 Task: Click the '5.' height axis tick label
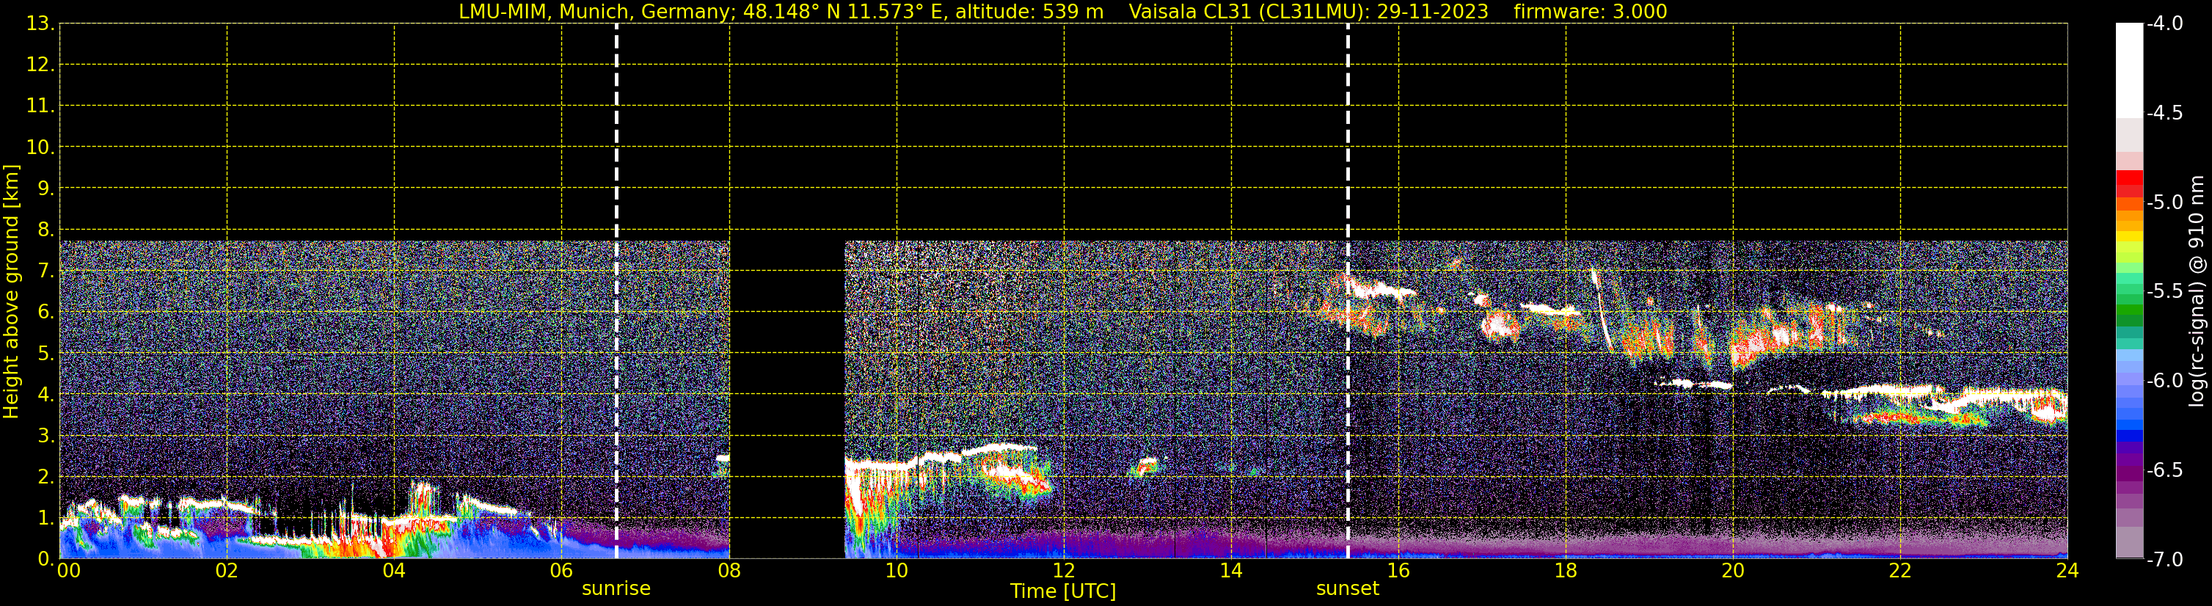pos(45,353)
